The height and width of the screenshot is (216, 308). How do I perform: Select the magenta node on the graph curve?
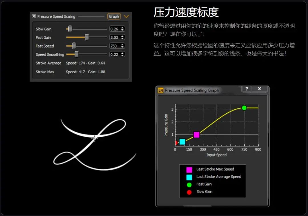[196, 135]
